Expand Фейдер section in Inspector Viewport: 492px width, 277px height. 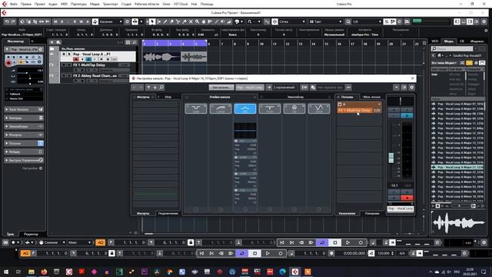coord(24,152)
